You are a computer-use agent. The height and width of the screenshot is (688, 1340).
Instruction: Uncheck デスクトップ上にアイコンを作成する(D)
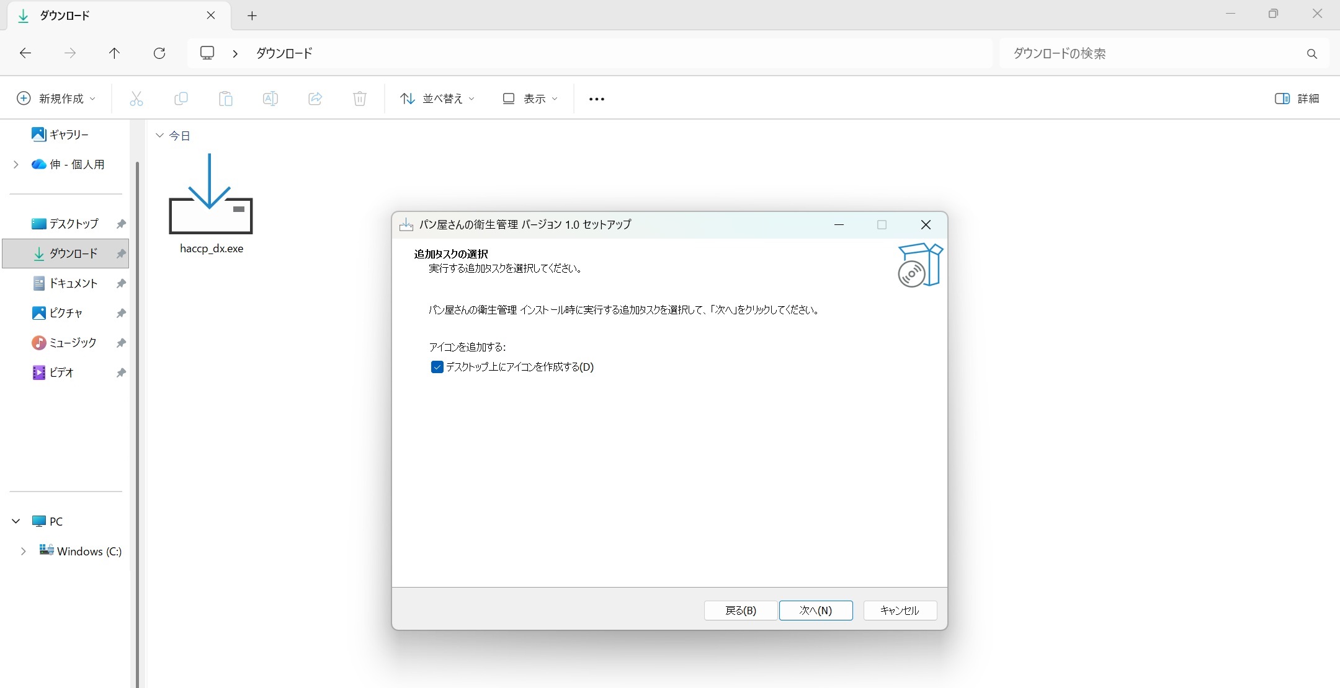click(x=437, y=367)
